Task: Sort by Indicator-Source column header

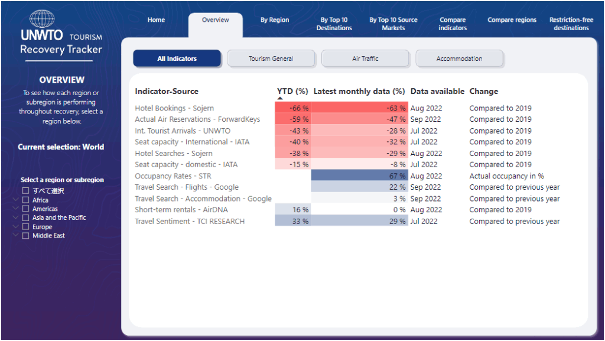Action: 167,92
